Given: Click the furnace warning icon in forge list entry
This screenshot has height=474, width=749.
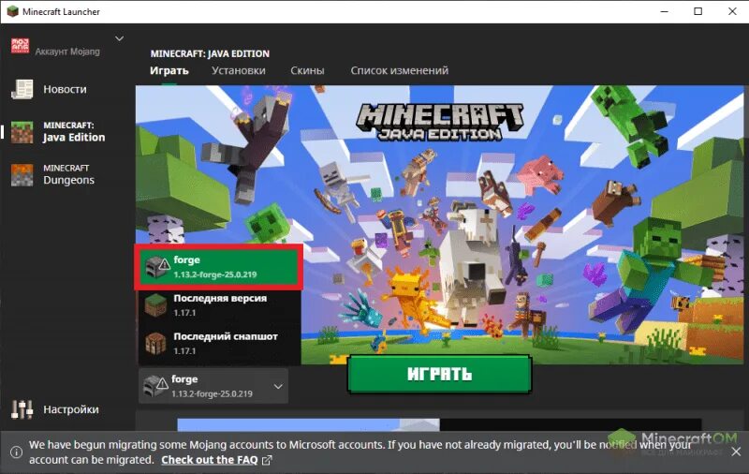Looking at the screenshot, I should pos(156,267).
